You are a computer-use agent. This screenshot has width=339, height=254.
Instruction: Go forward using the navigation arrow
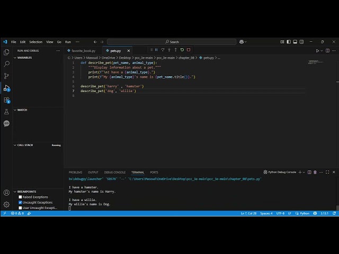click(x=102, y=42)
